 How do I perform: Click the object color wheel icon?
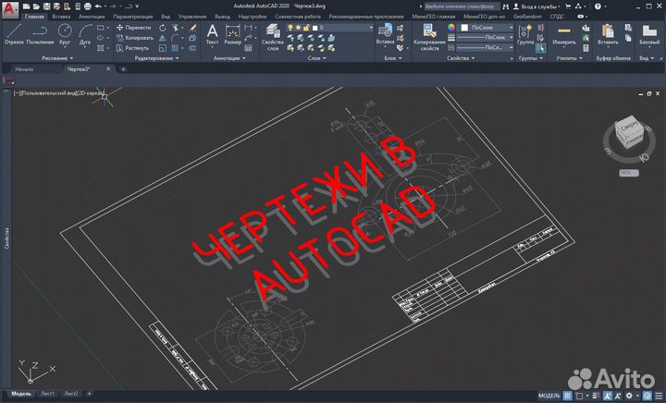[x=451, y=27]
